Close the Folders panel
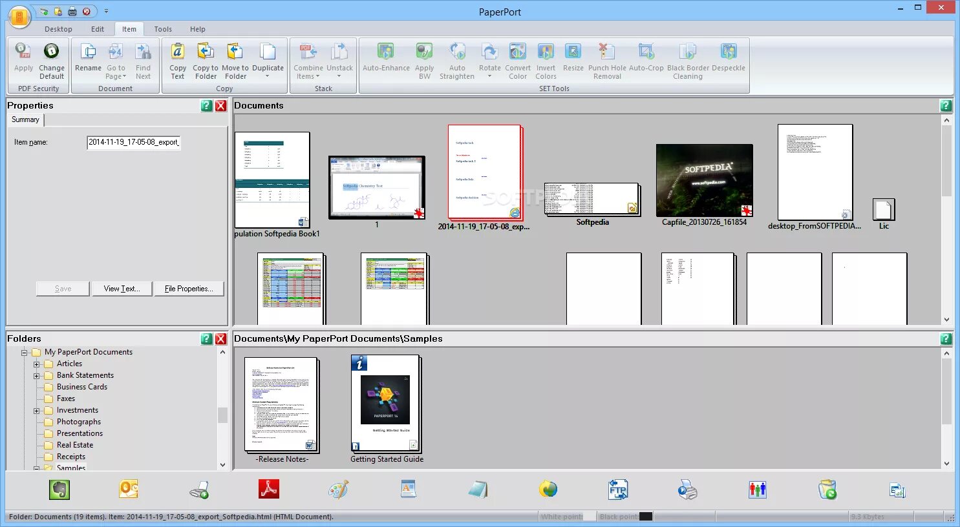 point(220,339)
